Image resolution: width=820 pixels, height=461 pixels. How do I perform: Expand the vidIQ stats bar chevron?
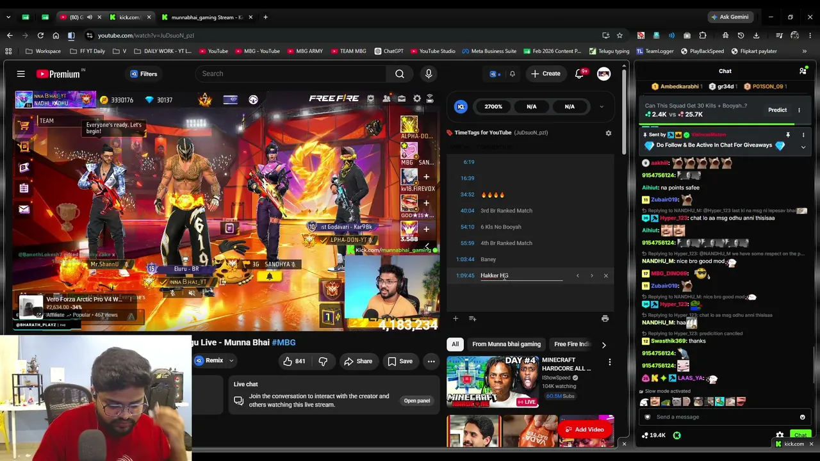[601, 107]
